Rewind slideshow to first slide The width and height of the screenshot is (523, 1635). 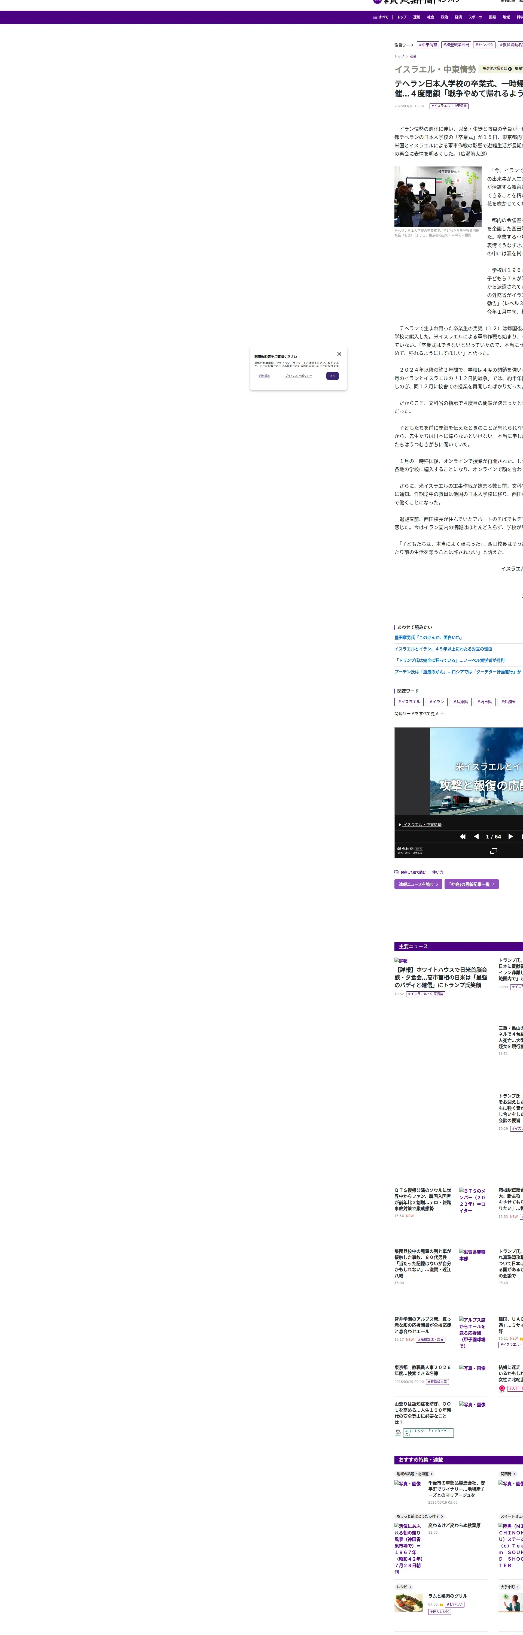click(x=463, y=837)
